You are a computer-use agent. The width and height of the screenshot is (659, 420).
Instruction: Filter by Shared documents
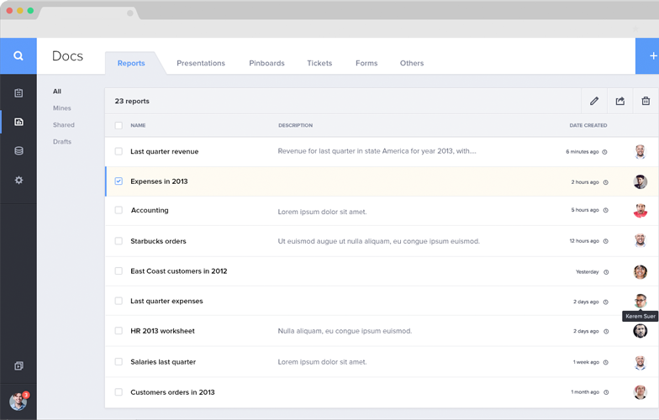pyautogui.click(x=64, y=125)
